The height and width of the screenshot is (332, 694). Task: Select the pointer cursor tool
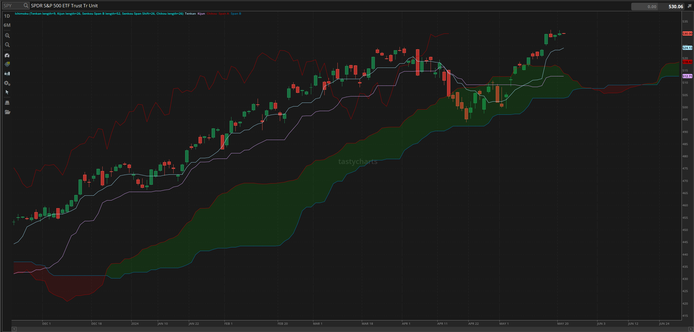[x=7, y=92]
